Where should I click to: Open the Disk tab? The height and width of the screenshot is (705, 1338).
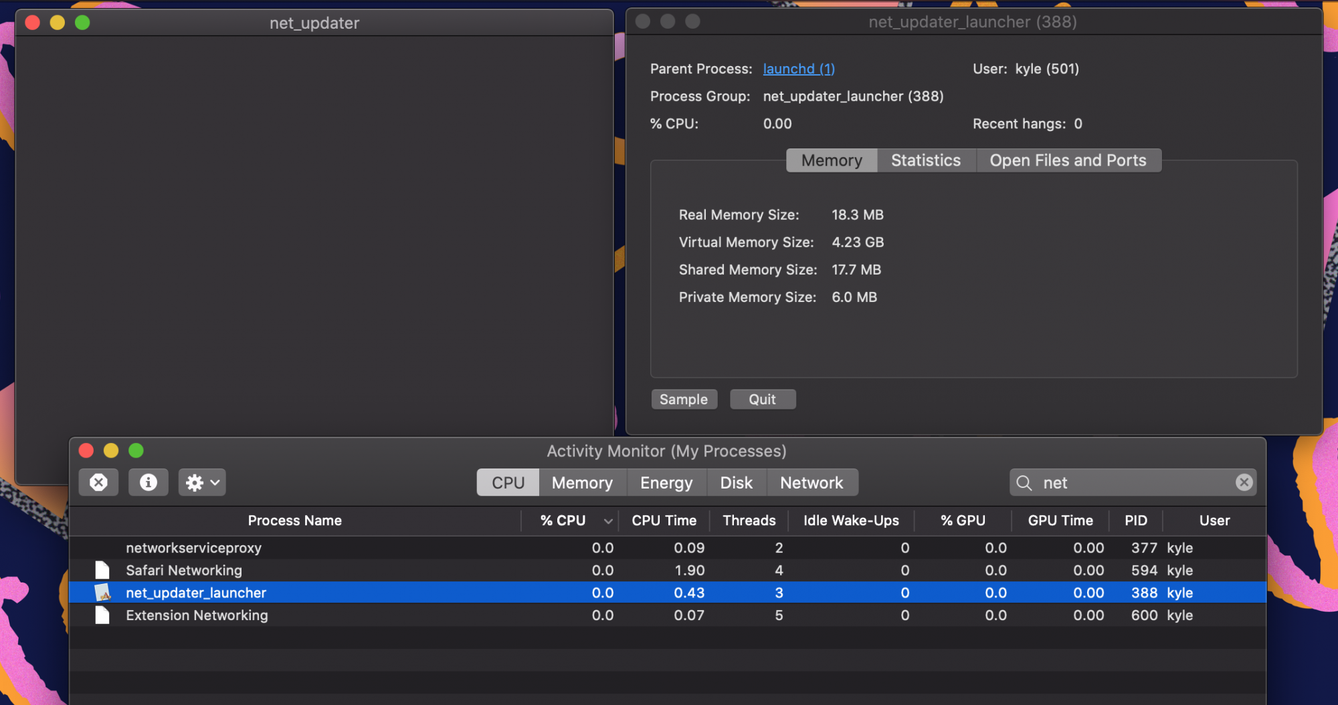pyautogui.click(x=736, y=482)
